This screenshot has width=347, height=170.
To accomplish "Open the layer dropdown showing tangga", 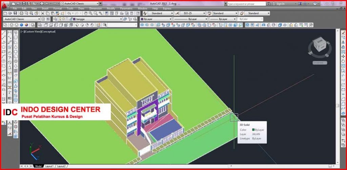I will point(90,19).
